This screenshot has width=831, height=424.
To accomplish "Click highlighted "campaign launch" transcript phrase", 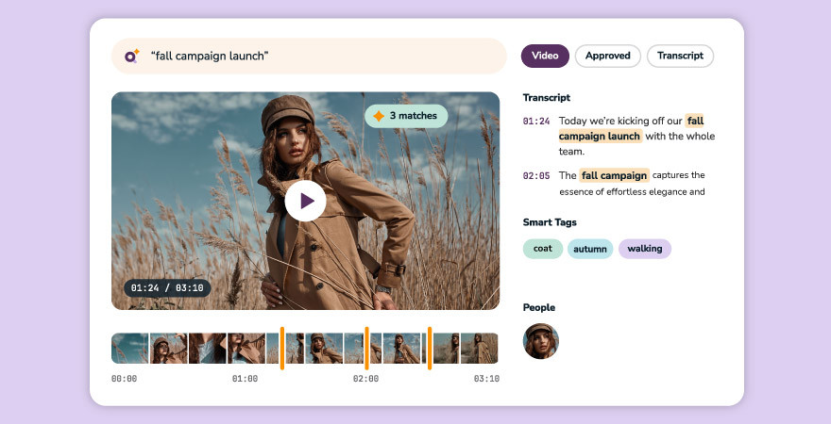I will tap(600, 136).
